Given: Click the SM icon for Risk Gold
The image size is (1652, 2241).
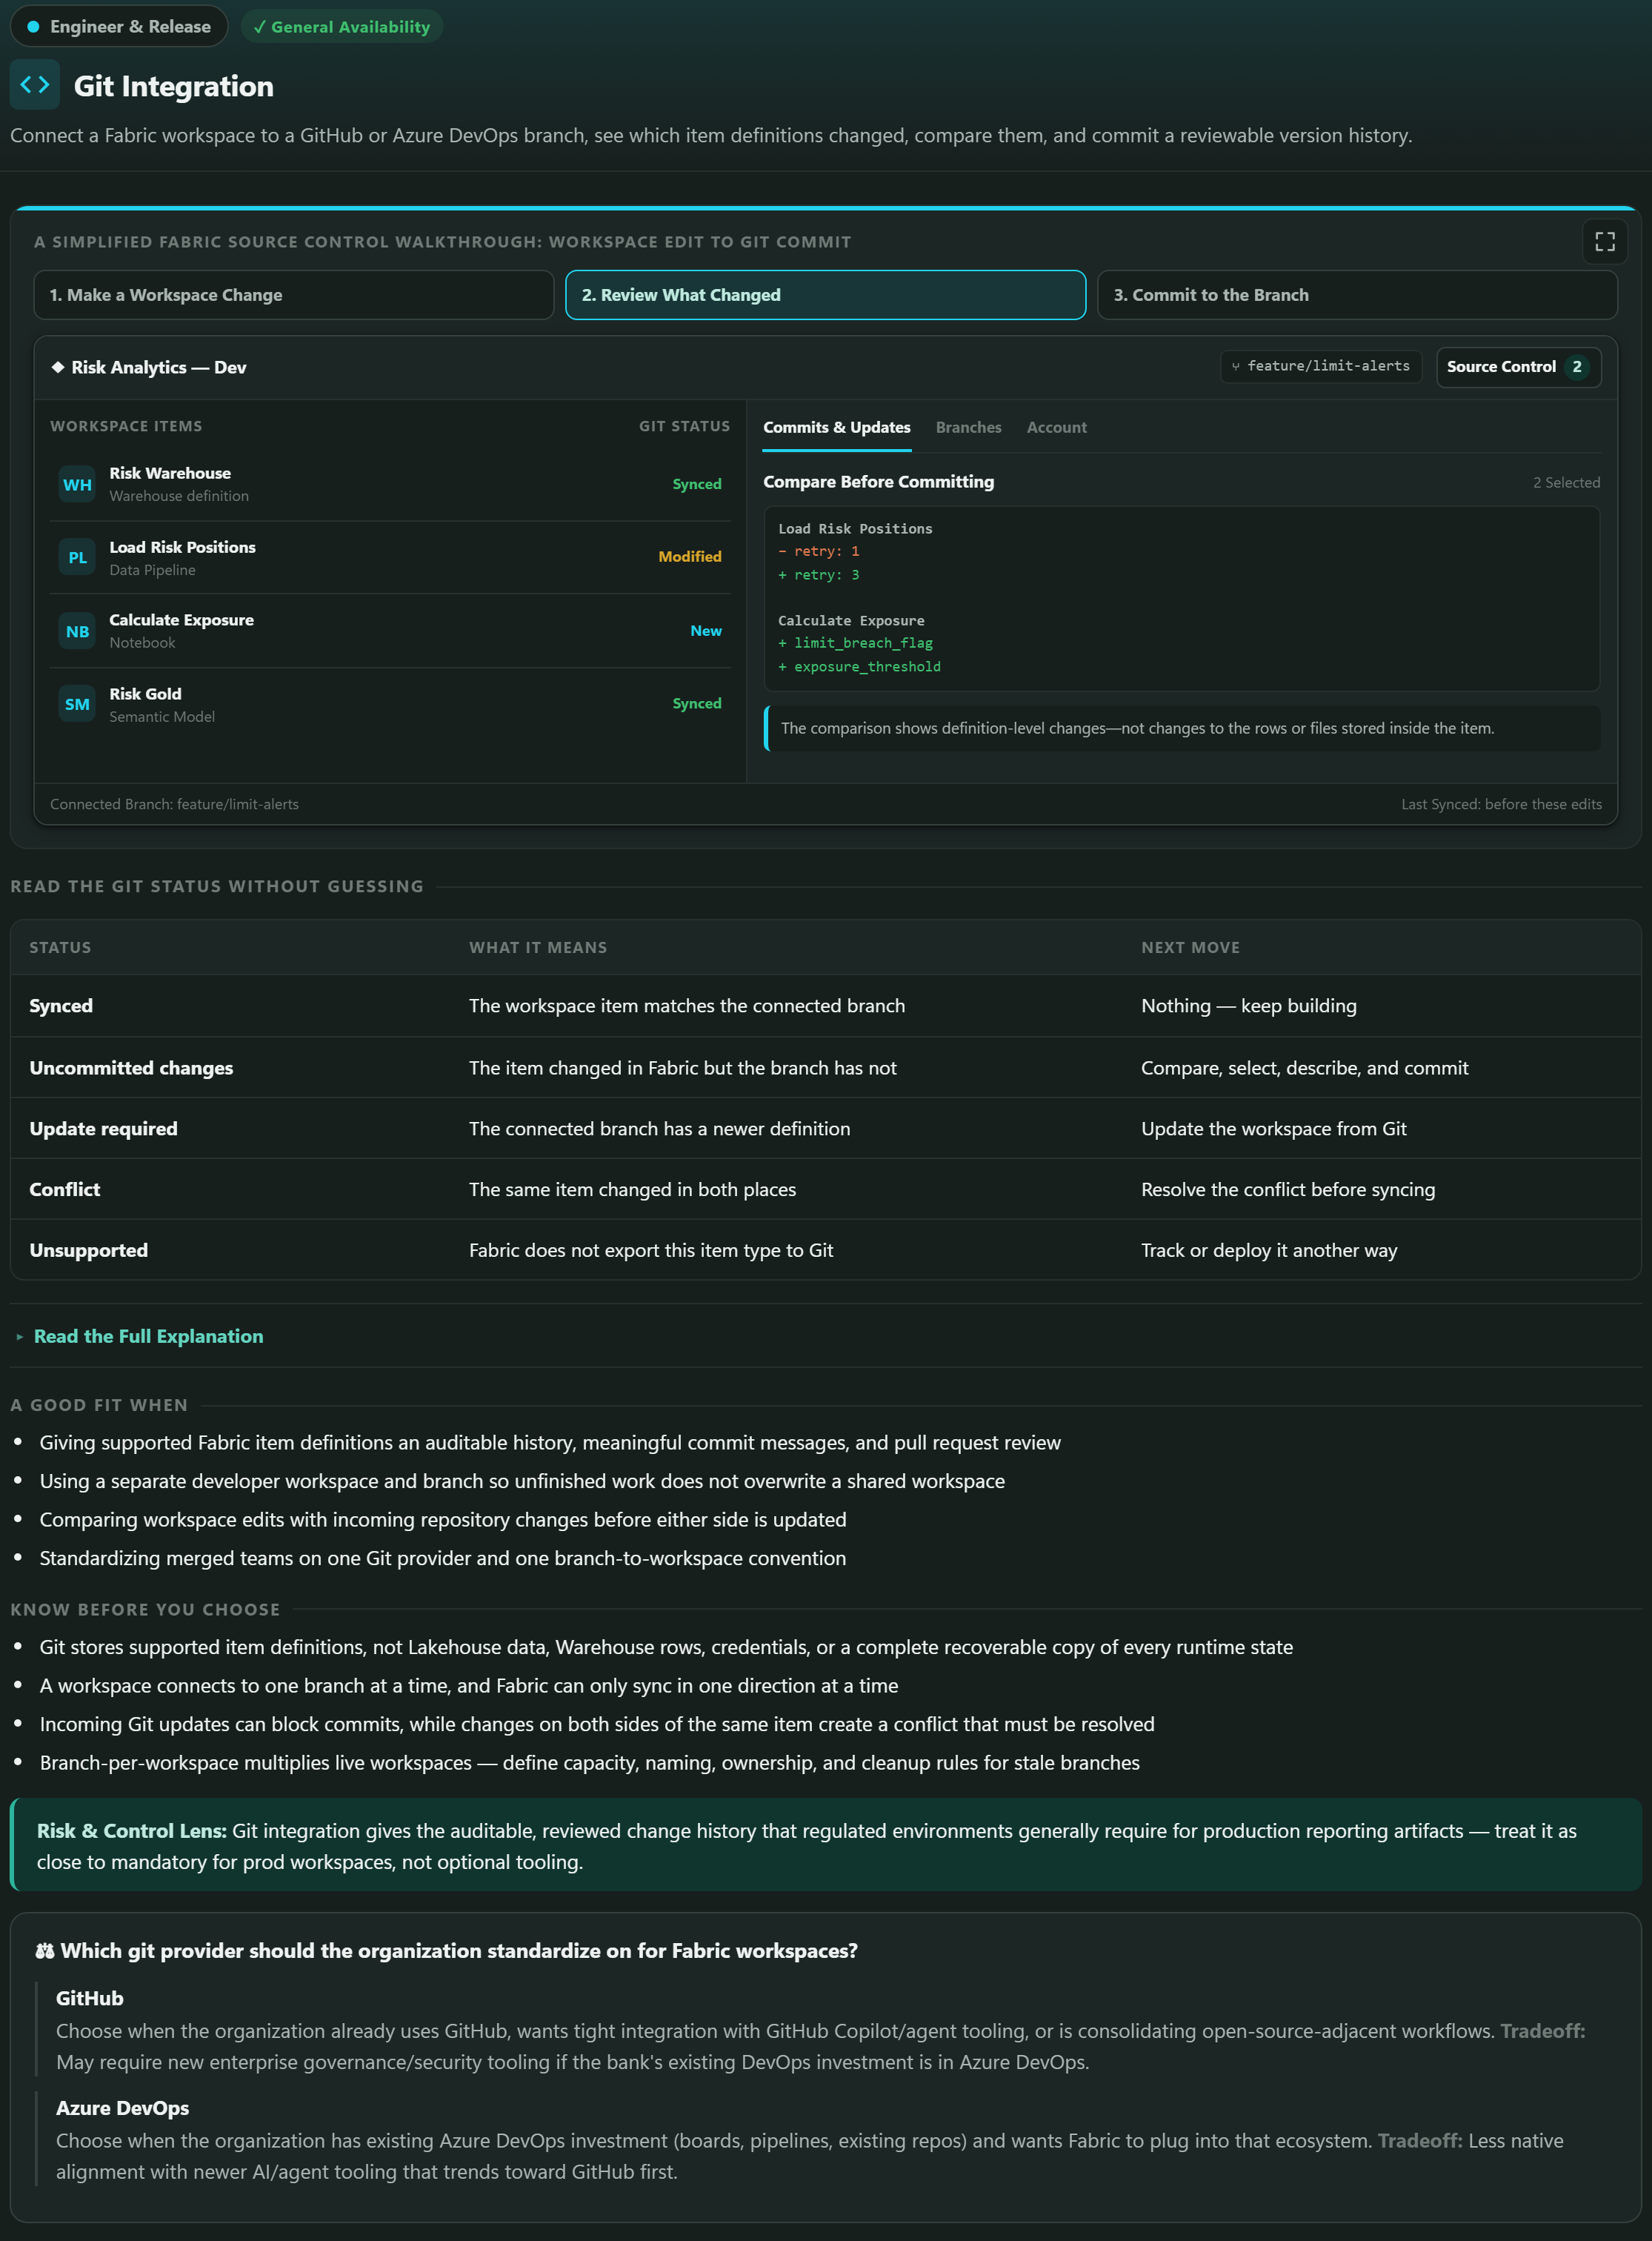Looking at the screenshot, I should click(x=77, y=704).
